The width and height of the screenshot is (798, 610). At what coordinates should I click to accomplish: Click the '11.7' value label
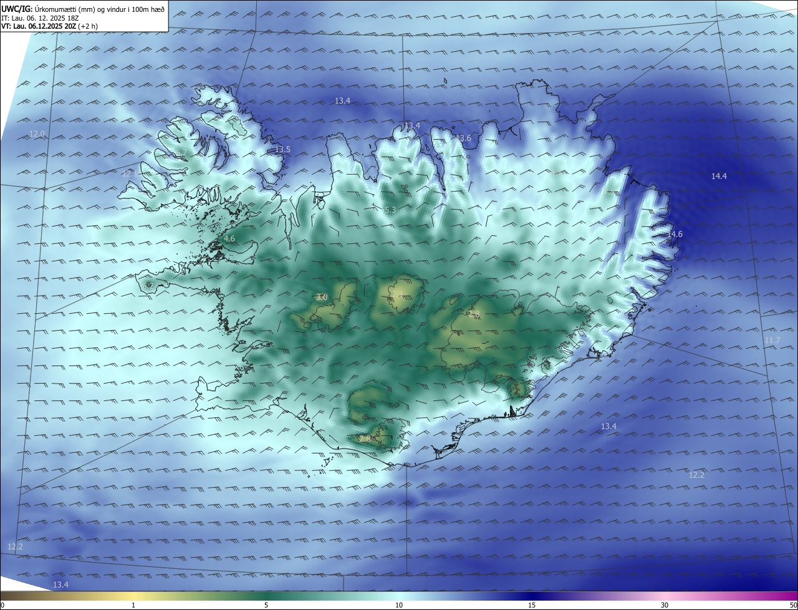click(x=772, y=340)
